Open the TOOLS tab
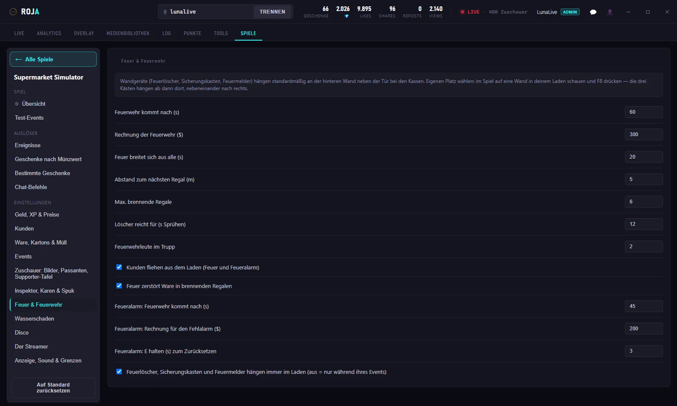This screenshot has height=406, width=677. (221, 33)
